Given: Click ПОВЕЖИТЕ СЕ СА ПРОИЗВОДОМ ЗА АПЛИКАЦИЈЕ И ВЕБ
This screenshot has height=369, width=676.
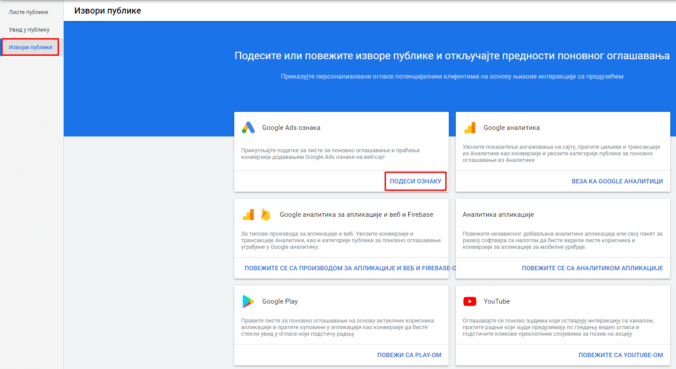Looking at the screenshot, I should point(350,268).
